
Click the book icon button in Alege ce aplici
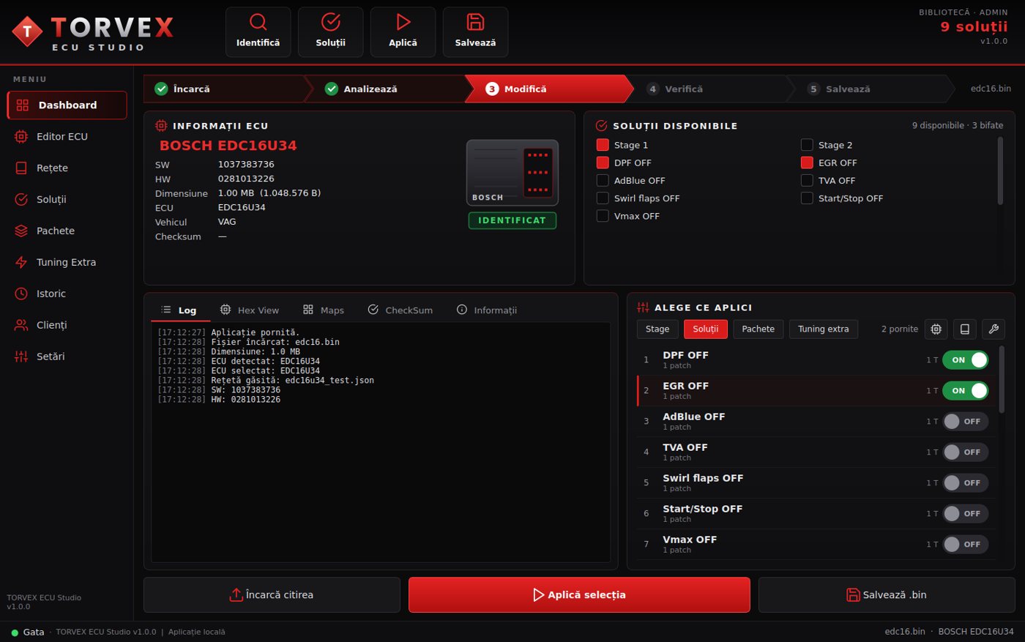[965, 329]
